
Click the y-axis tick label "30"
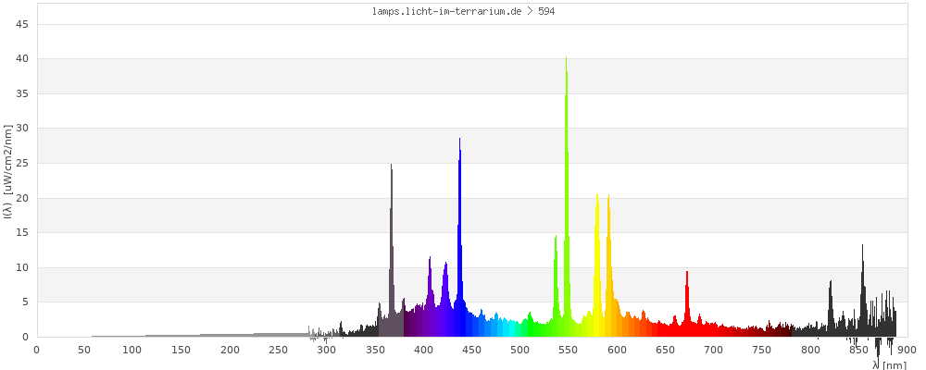tap(23, 129)
